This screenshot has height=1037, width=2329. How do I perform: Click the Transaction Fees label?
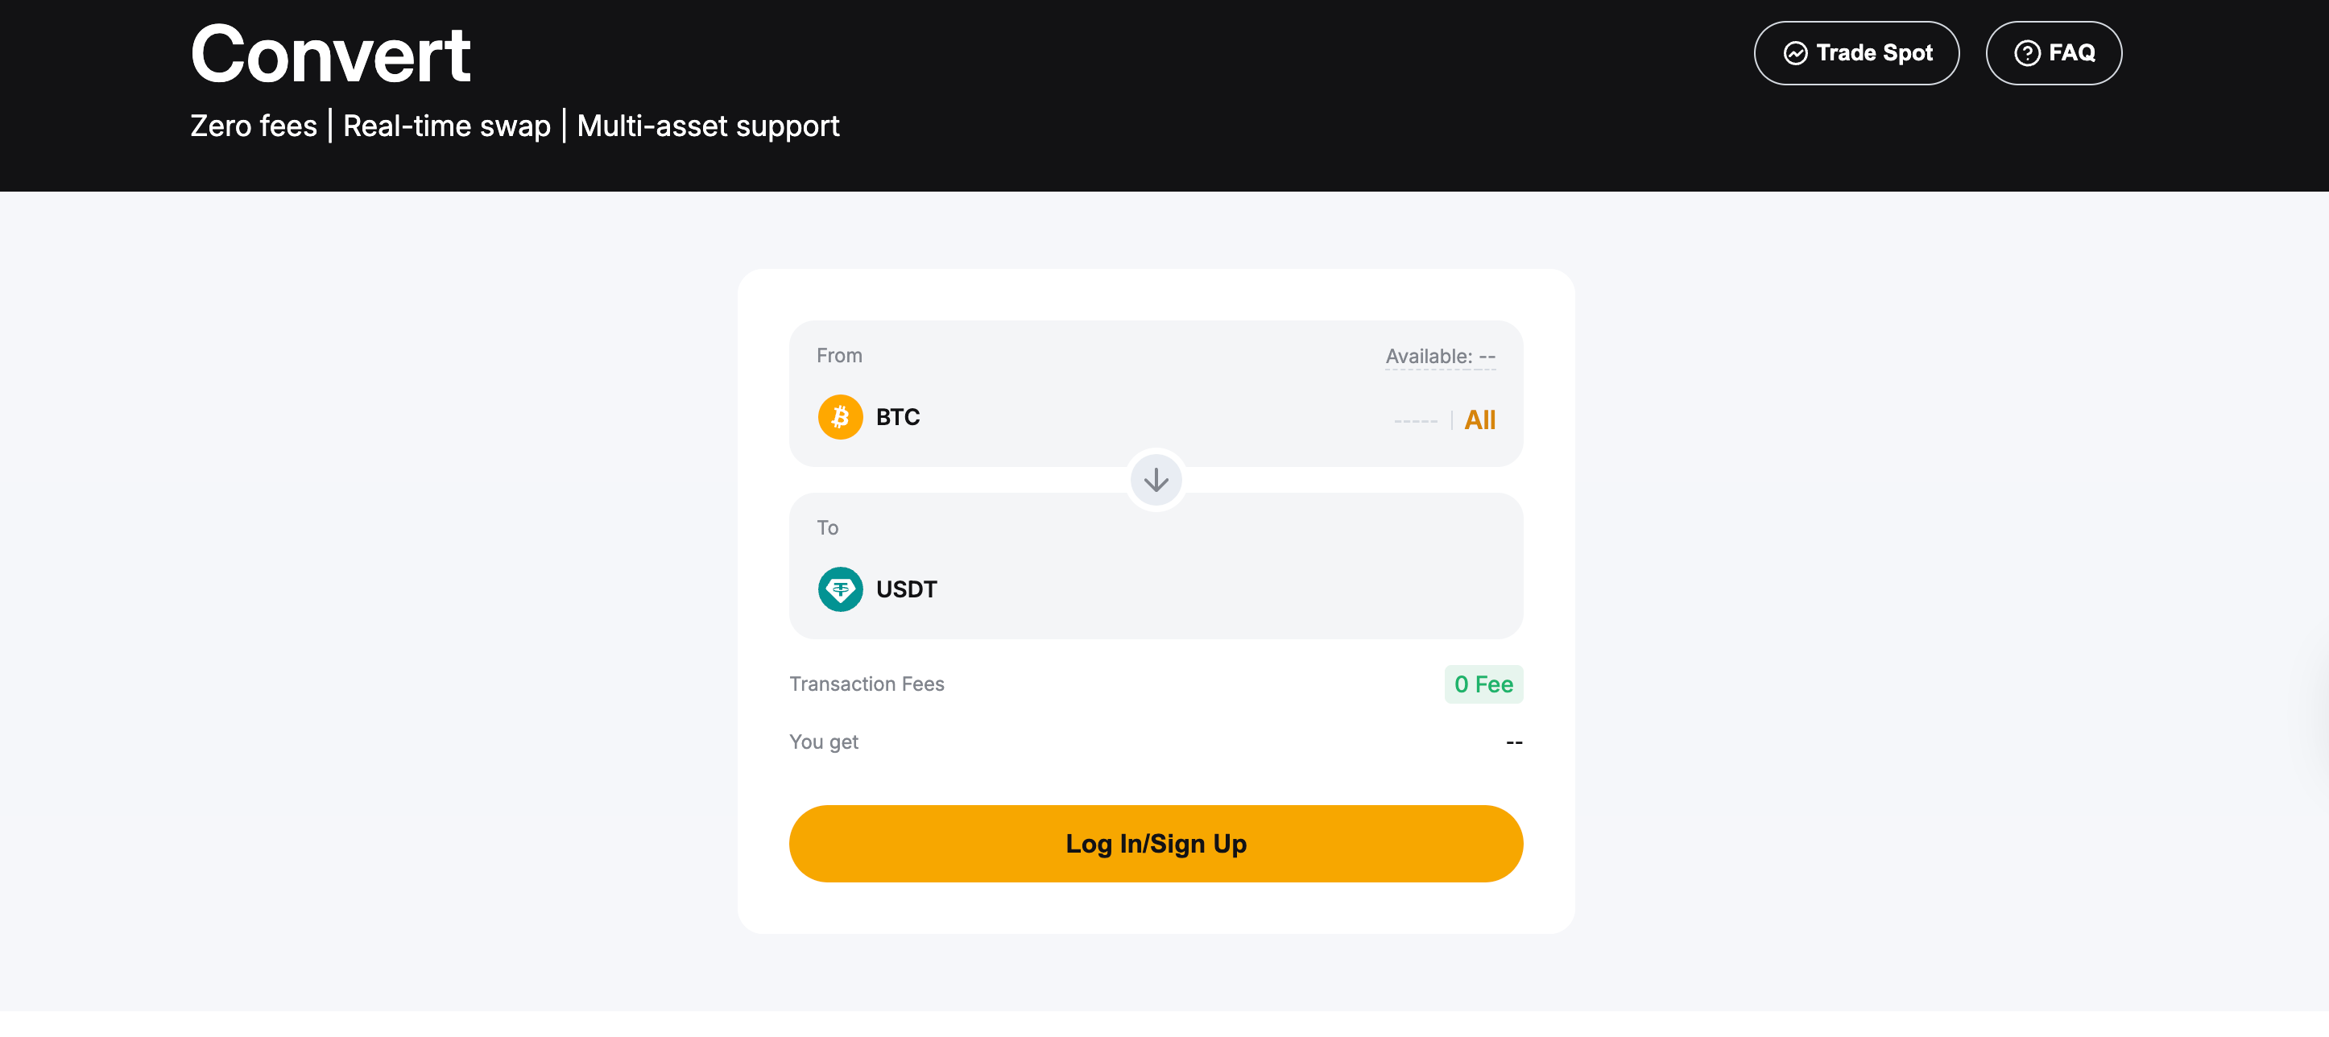pyautogui.click(x=867, y=684)
